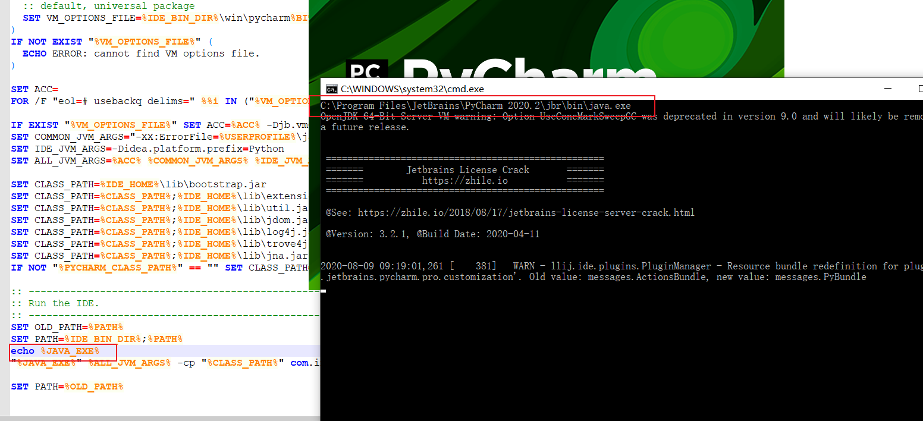This screenshot has height=421, width=923.
Task: Click the 'SET VM_OPTIONS_FILE=' line in the editor
Action: coord(165,18)
